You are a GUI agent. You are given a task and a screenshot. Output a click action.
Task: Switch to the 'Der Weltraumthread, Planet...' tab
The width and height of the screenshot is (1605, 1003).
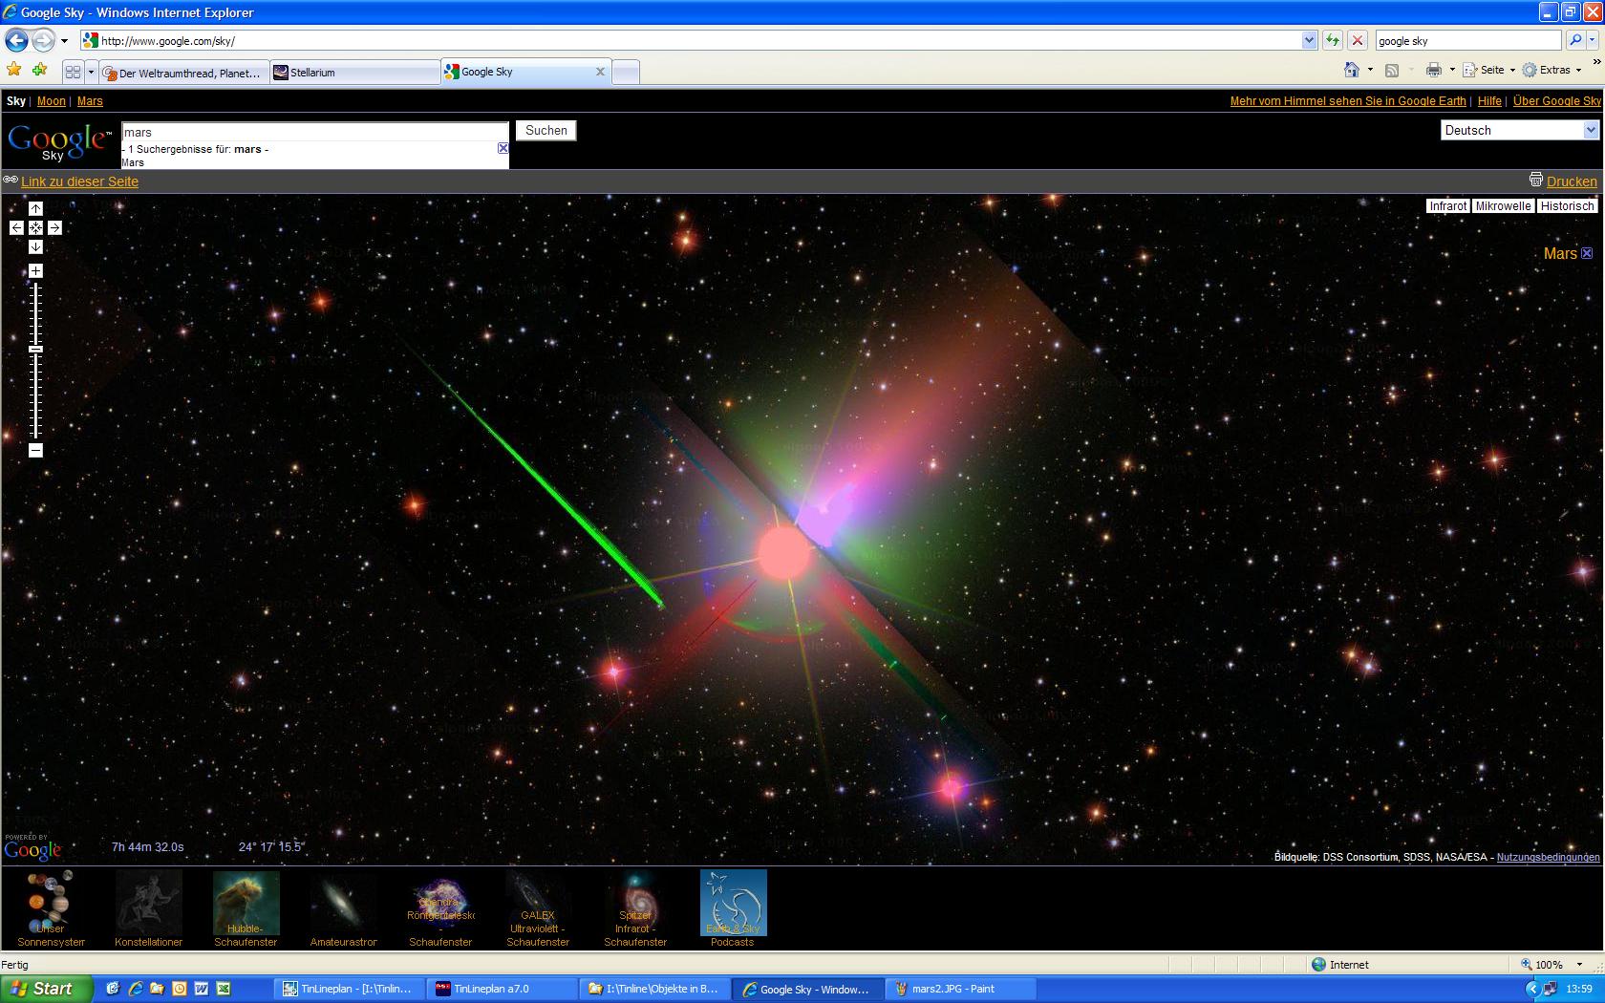point(182,73)
